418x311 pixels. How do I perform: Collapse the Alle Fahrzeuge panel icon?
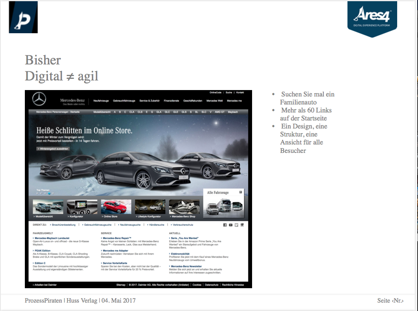(240, 192)
